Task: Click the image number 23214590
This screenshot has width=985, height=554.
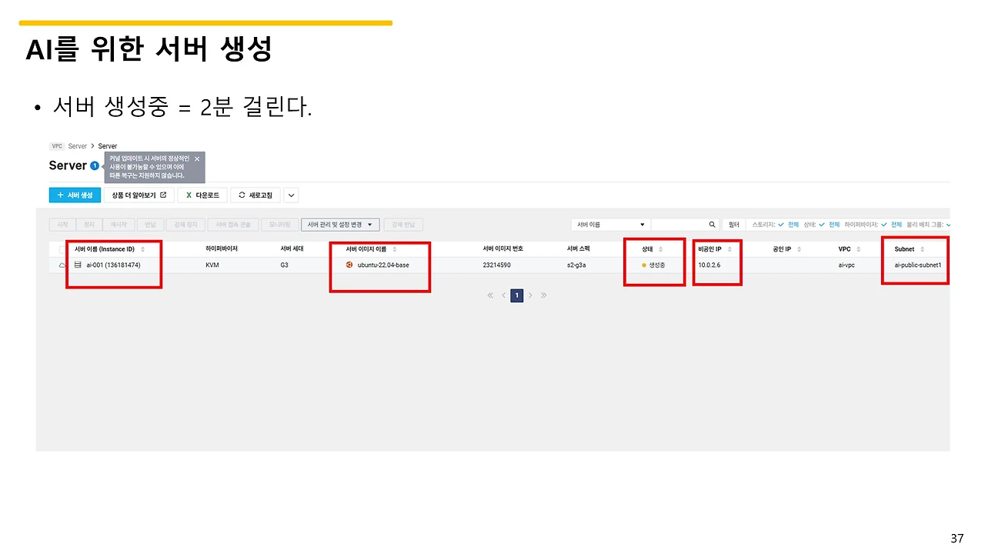Action: click(496, 265)
